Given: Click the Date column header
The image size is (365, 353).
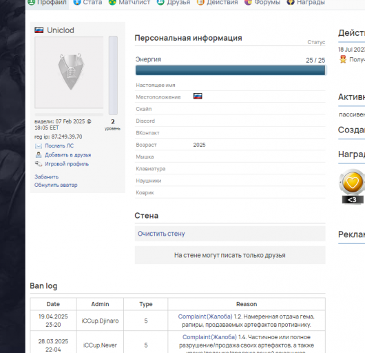Looking at the screenshot, I should 53,304.
